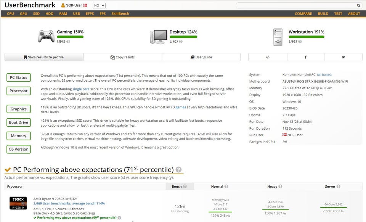Screen dimensions: 366x222
Task: Click the OS Version section button
Action: pos(18,149)
